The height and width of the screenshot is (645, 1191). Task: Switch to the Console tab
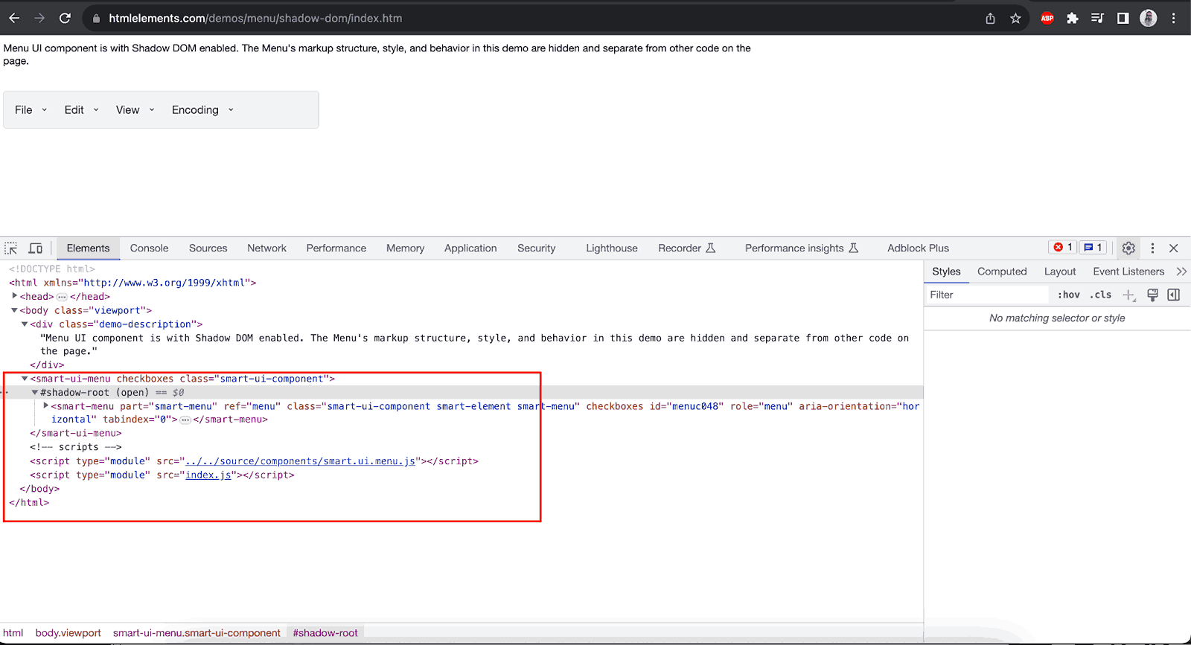coord(149,248)
